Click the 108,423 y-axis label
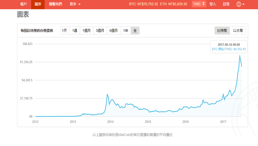 click(28, 44)
